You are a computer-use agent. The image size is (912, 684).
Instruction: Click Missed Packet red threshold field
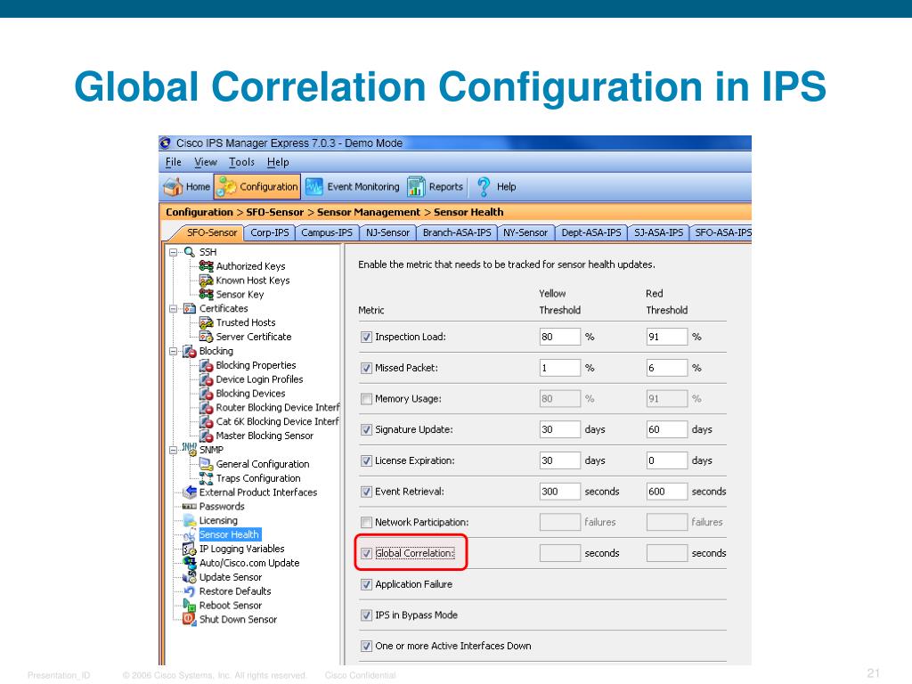click(666, 368)
